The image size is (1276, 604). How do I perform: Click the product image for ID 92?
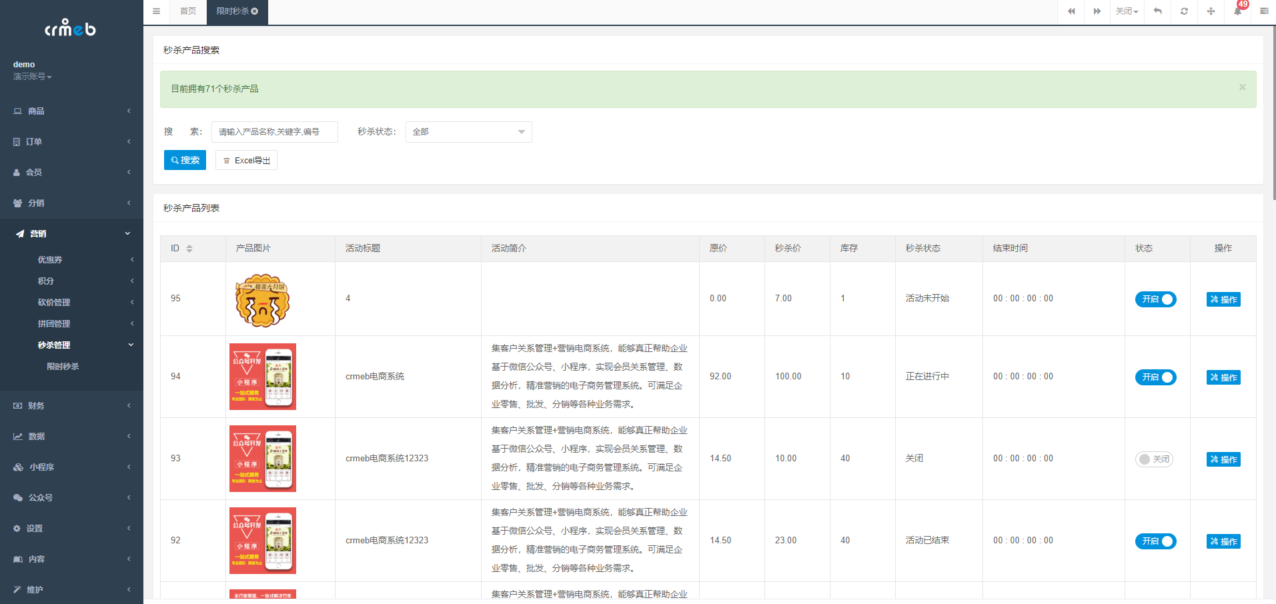[263, 541]
